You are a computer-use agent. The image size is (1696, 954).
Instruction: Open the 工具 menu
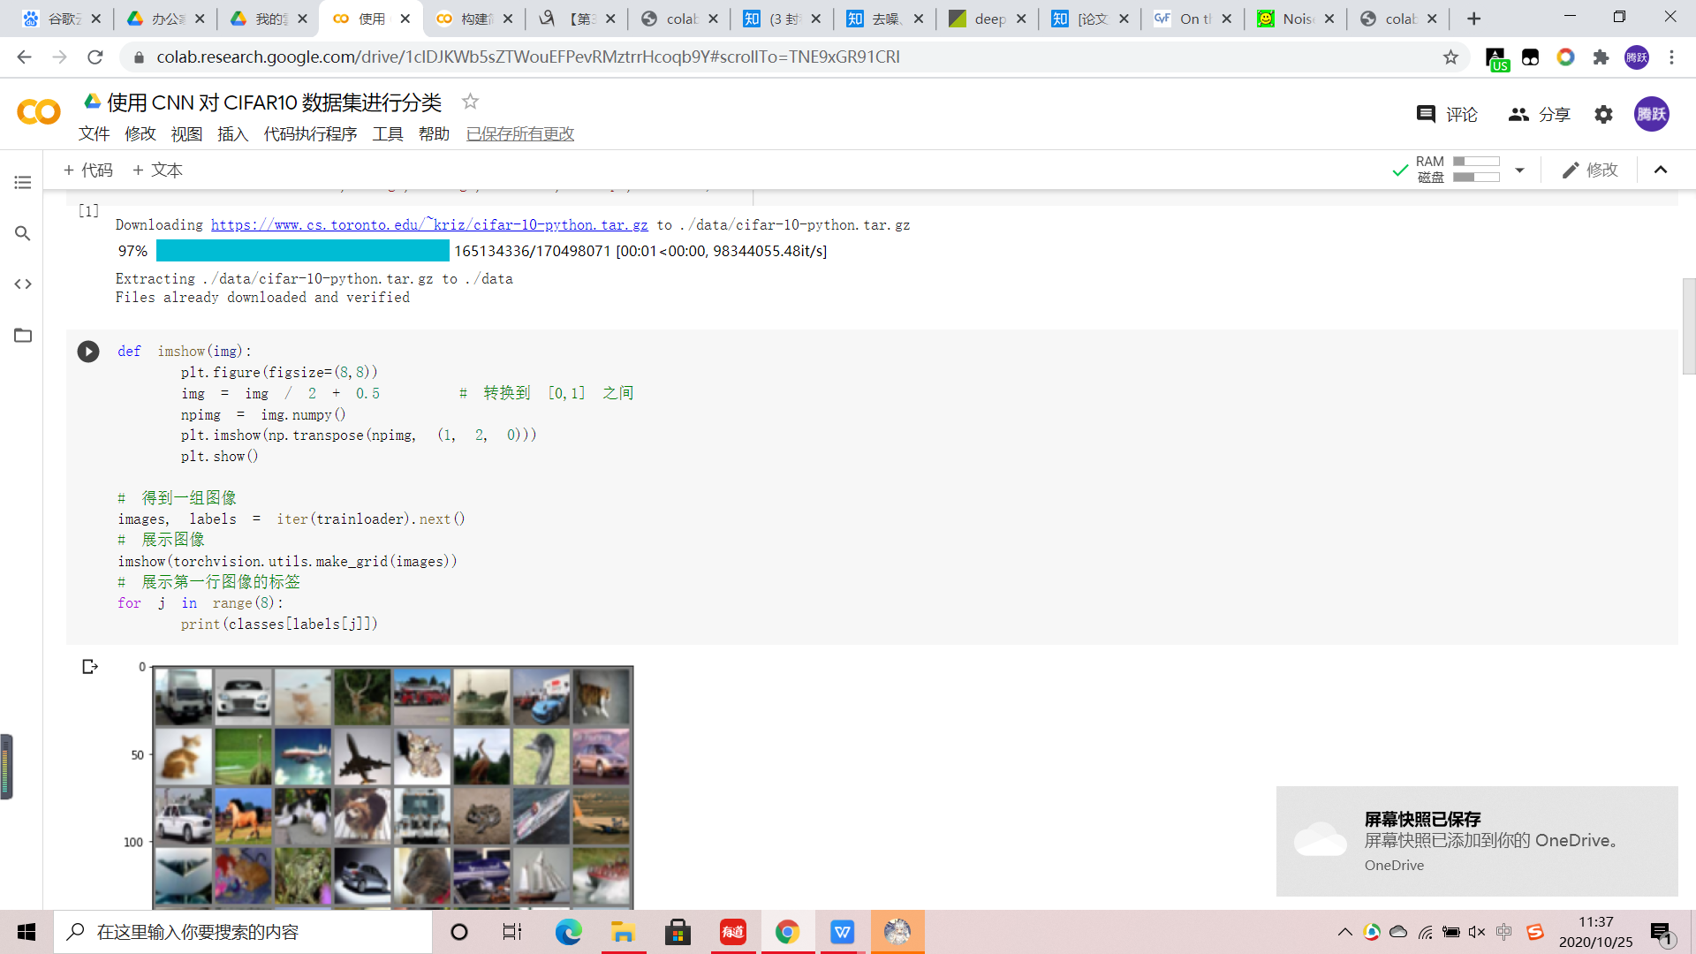(387, 134)
